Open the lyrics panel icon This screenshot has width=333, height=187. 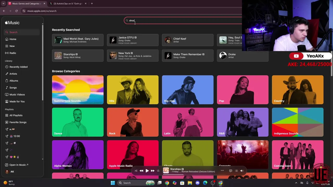[x=230, y=171]
